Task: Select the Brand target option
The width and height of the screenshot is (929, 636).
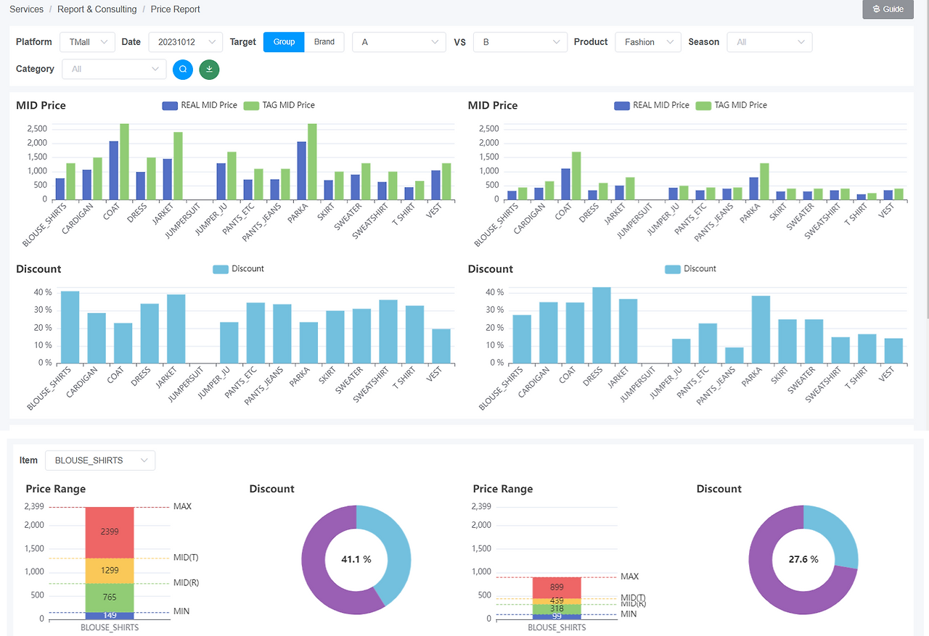Action: click(324, 42)
